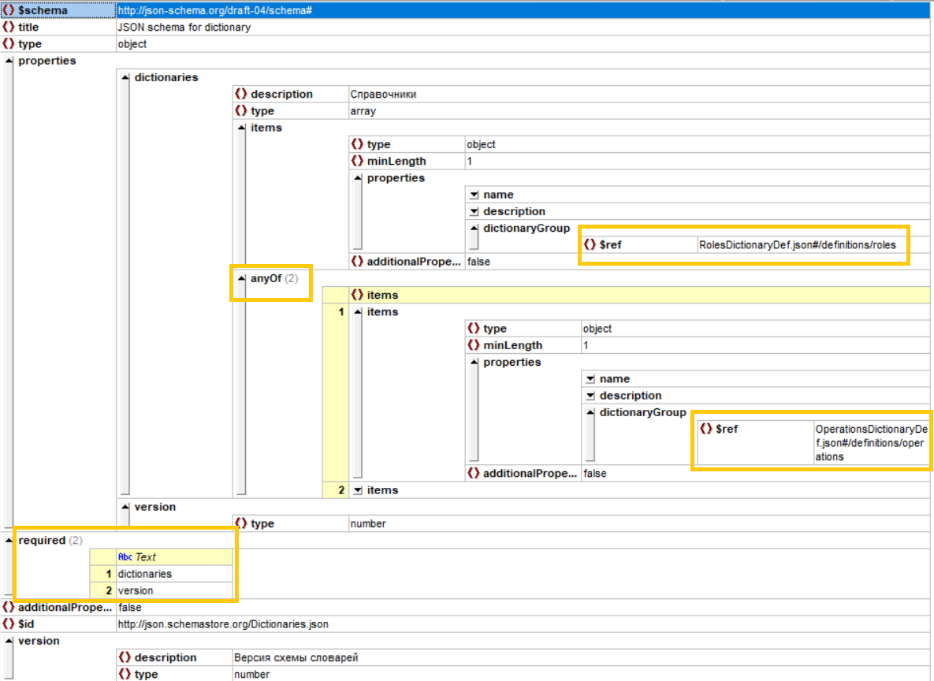Select the 'array' type value
Viewport: 934px width, 681px height.
[363, 110]
